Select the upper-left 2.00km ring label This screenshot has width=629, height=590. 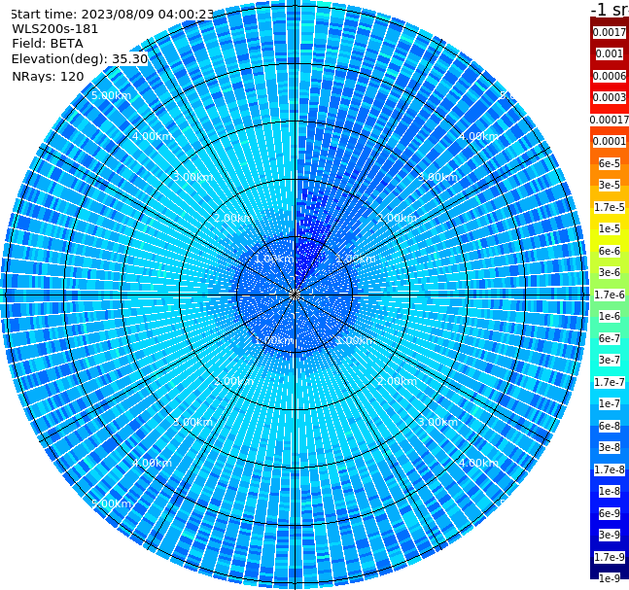pyautogui.click(x=233, y=218)
